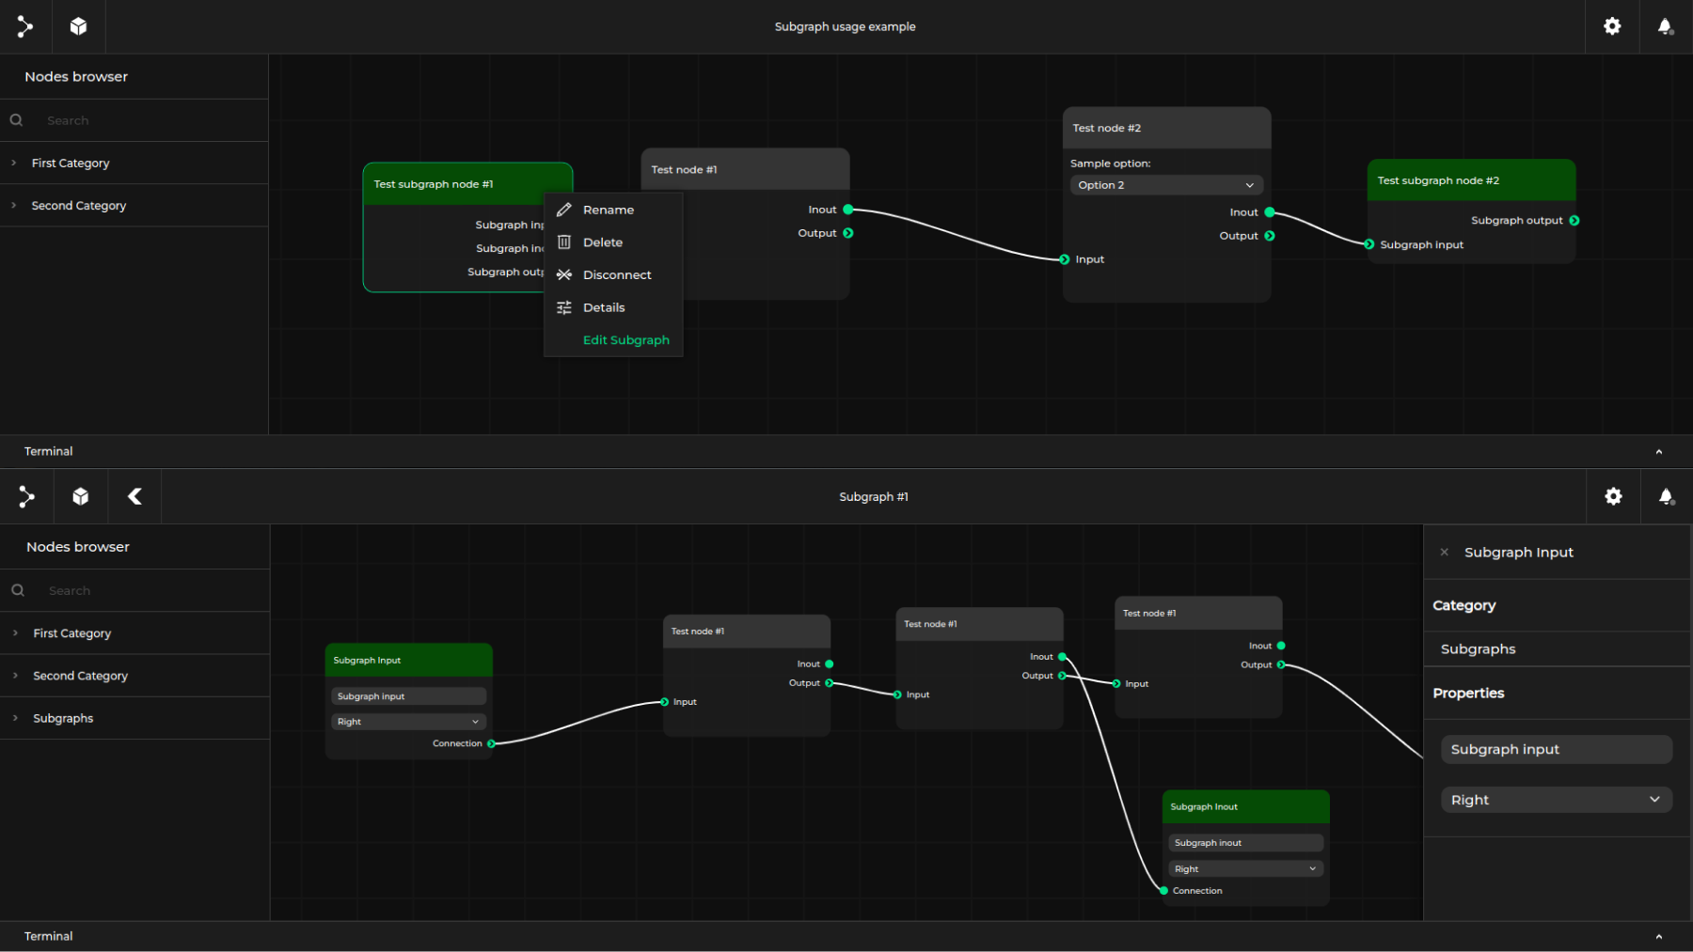Open the Right dropdown in the Properties panel
The height and width of the screenshot is (952, 1693).
click(x=1556, y=800)
